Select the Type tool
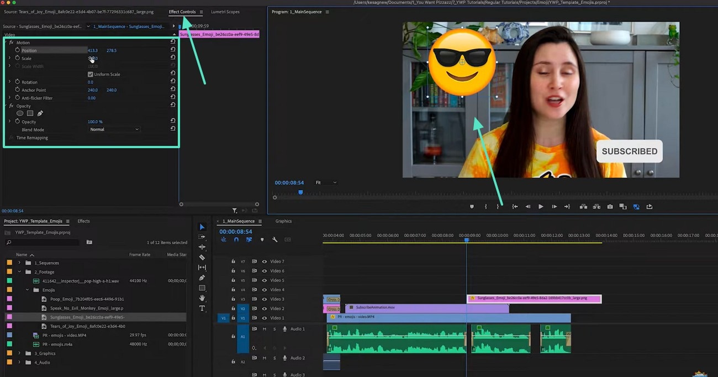The height and width of the screenshot is (377, 718). click(x=202, y=308)
